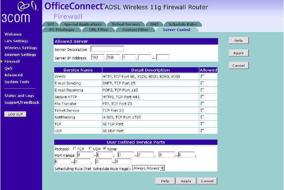Click the third IP octet field showing 1
This screenshot has height=190, width=284.
pyautogui.click(x=128, y=57)
